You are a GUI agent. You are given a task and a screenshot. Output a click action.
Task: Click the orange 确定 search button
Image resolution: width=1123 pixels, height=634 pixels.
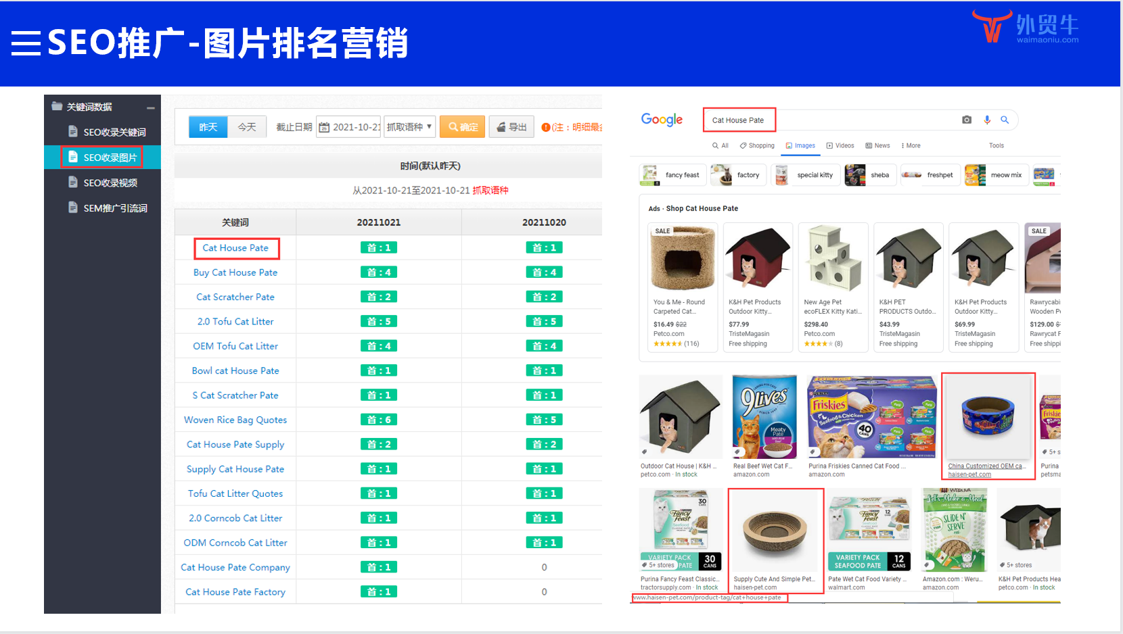[x=462, y=127]
